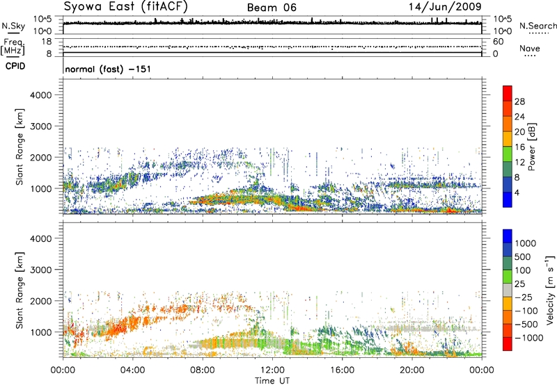The width and height of the screenshot is (557, 385).
Task: Click the "100" label on Velocity colorbar
Action: [523, 270]
